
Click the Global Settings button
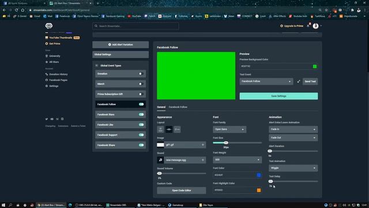(x=121, y=54)
